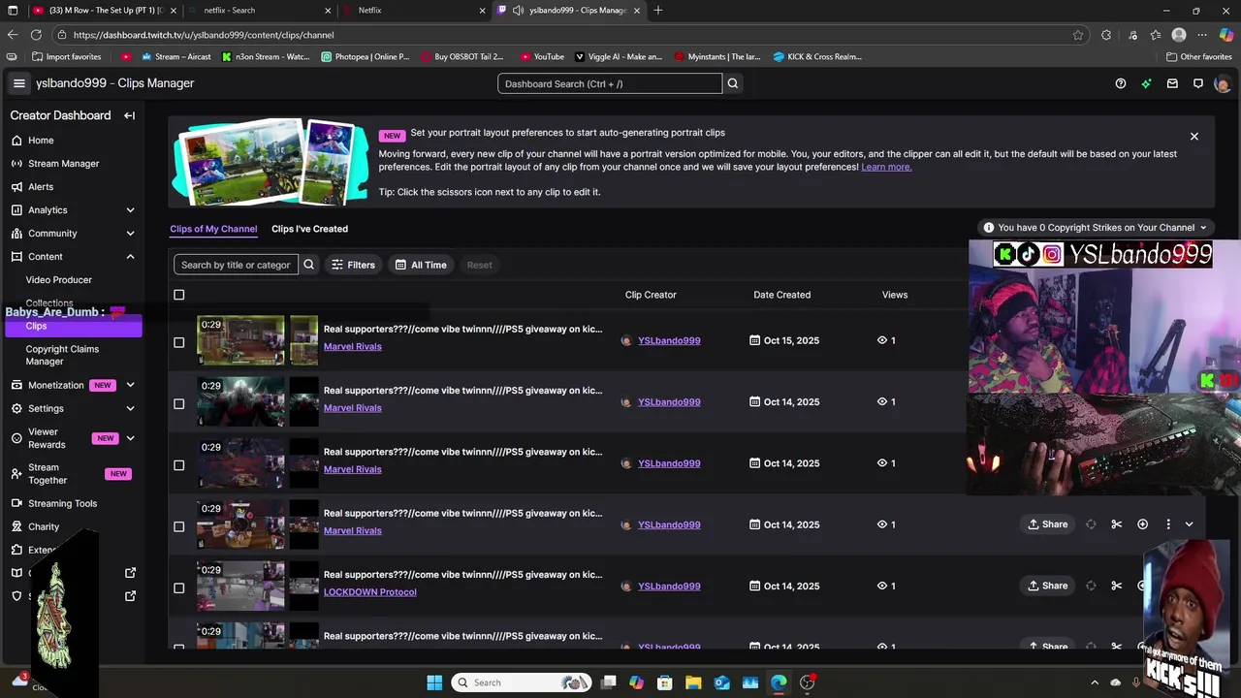This screenshot has width=1241, height=698.
Task: Select checkbox for Oct 15, 2025 clip
Action: coord(178,342)
